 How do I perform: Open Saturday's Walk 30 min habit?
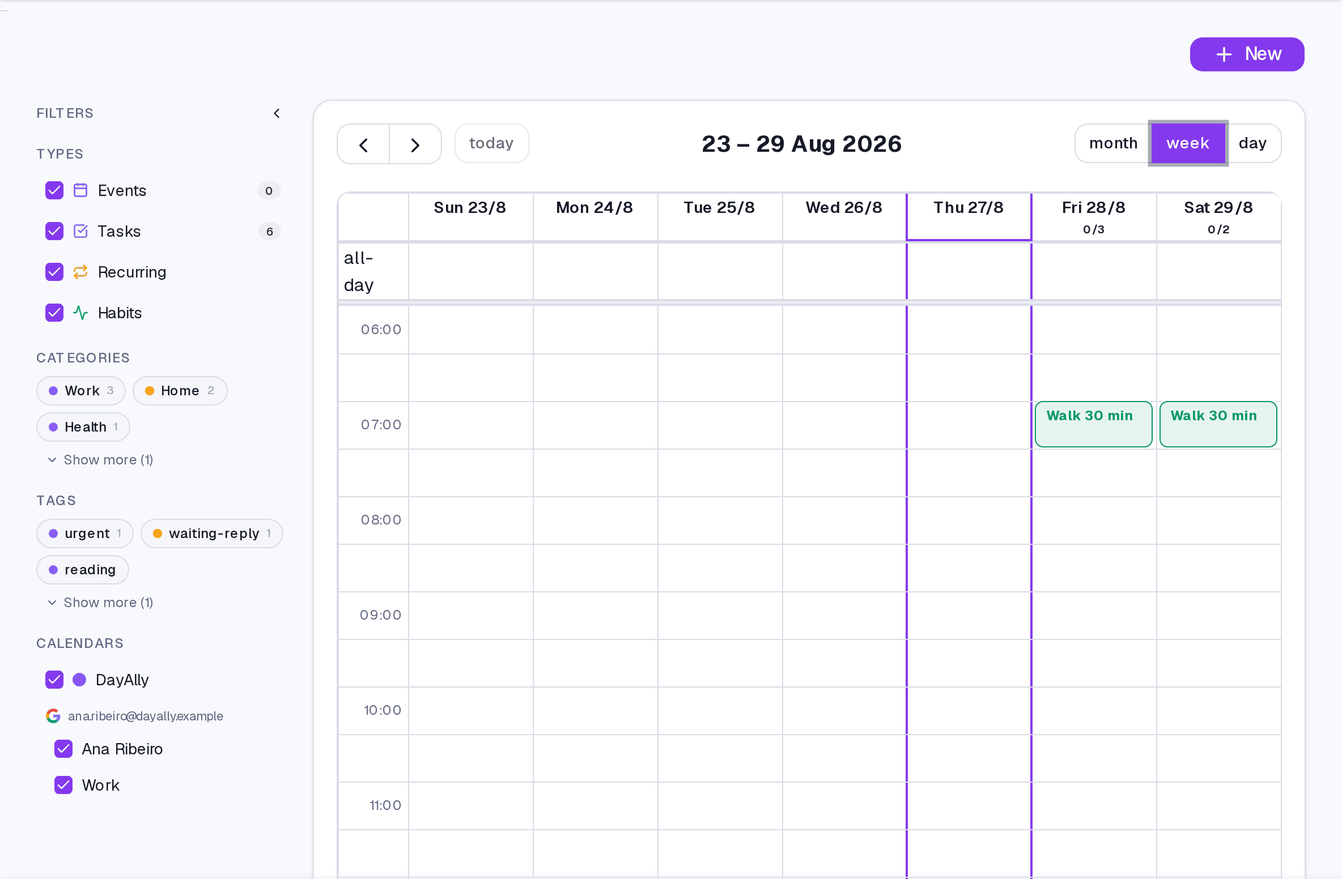pos(1218,424)
